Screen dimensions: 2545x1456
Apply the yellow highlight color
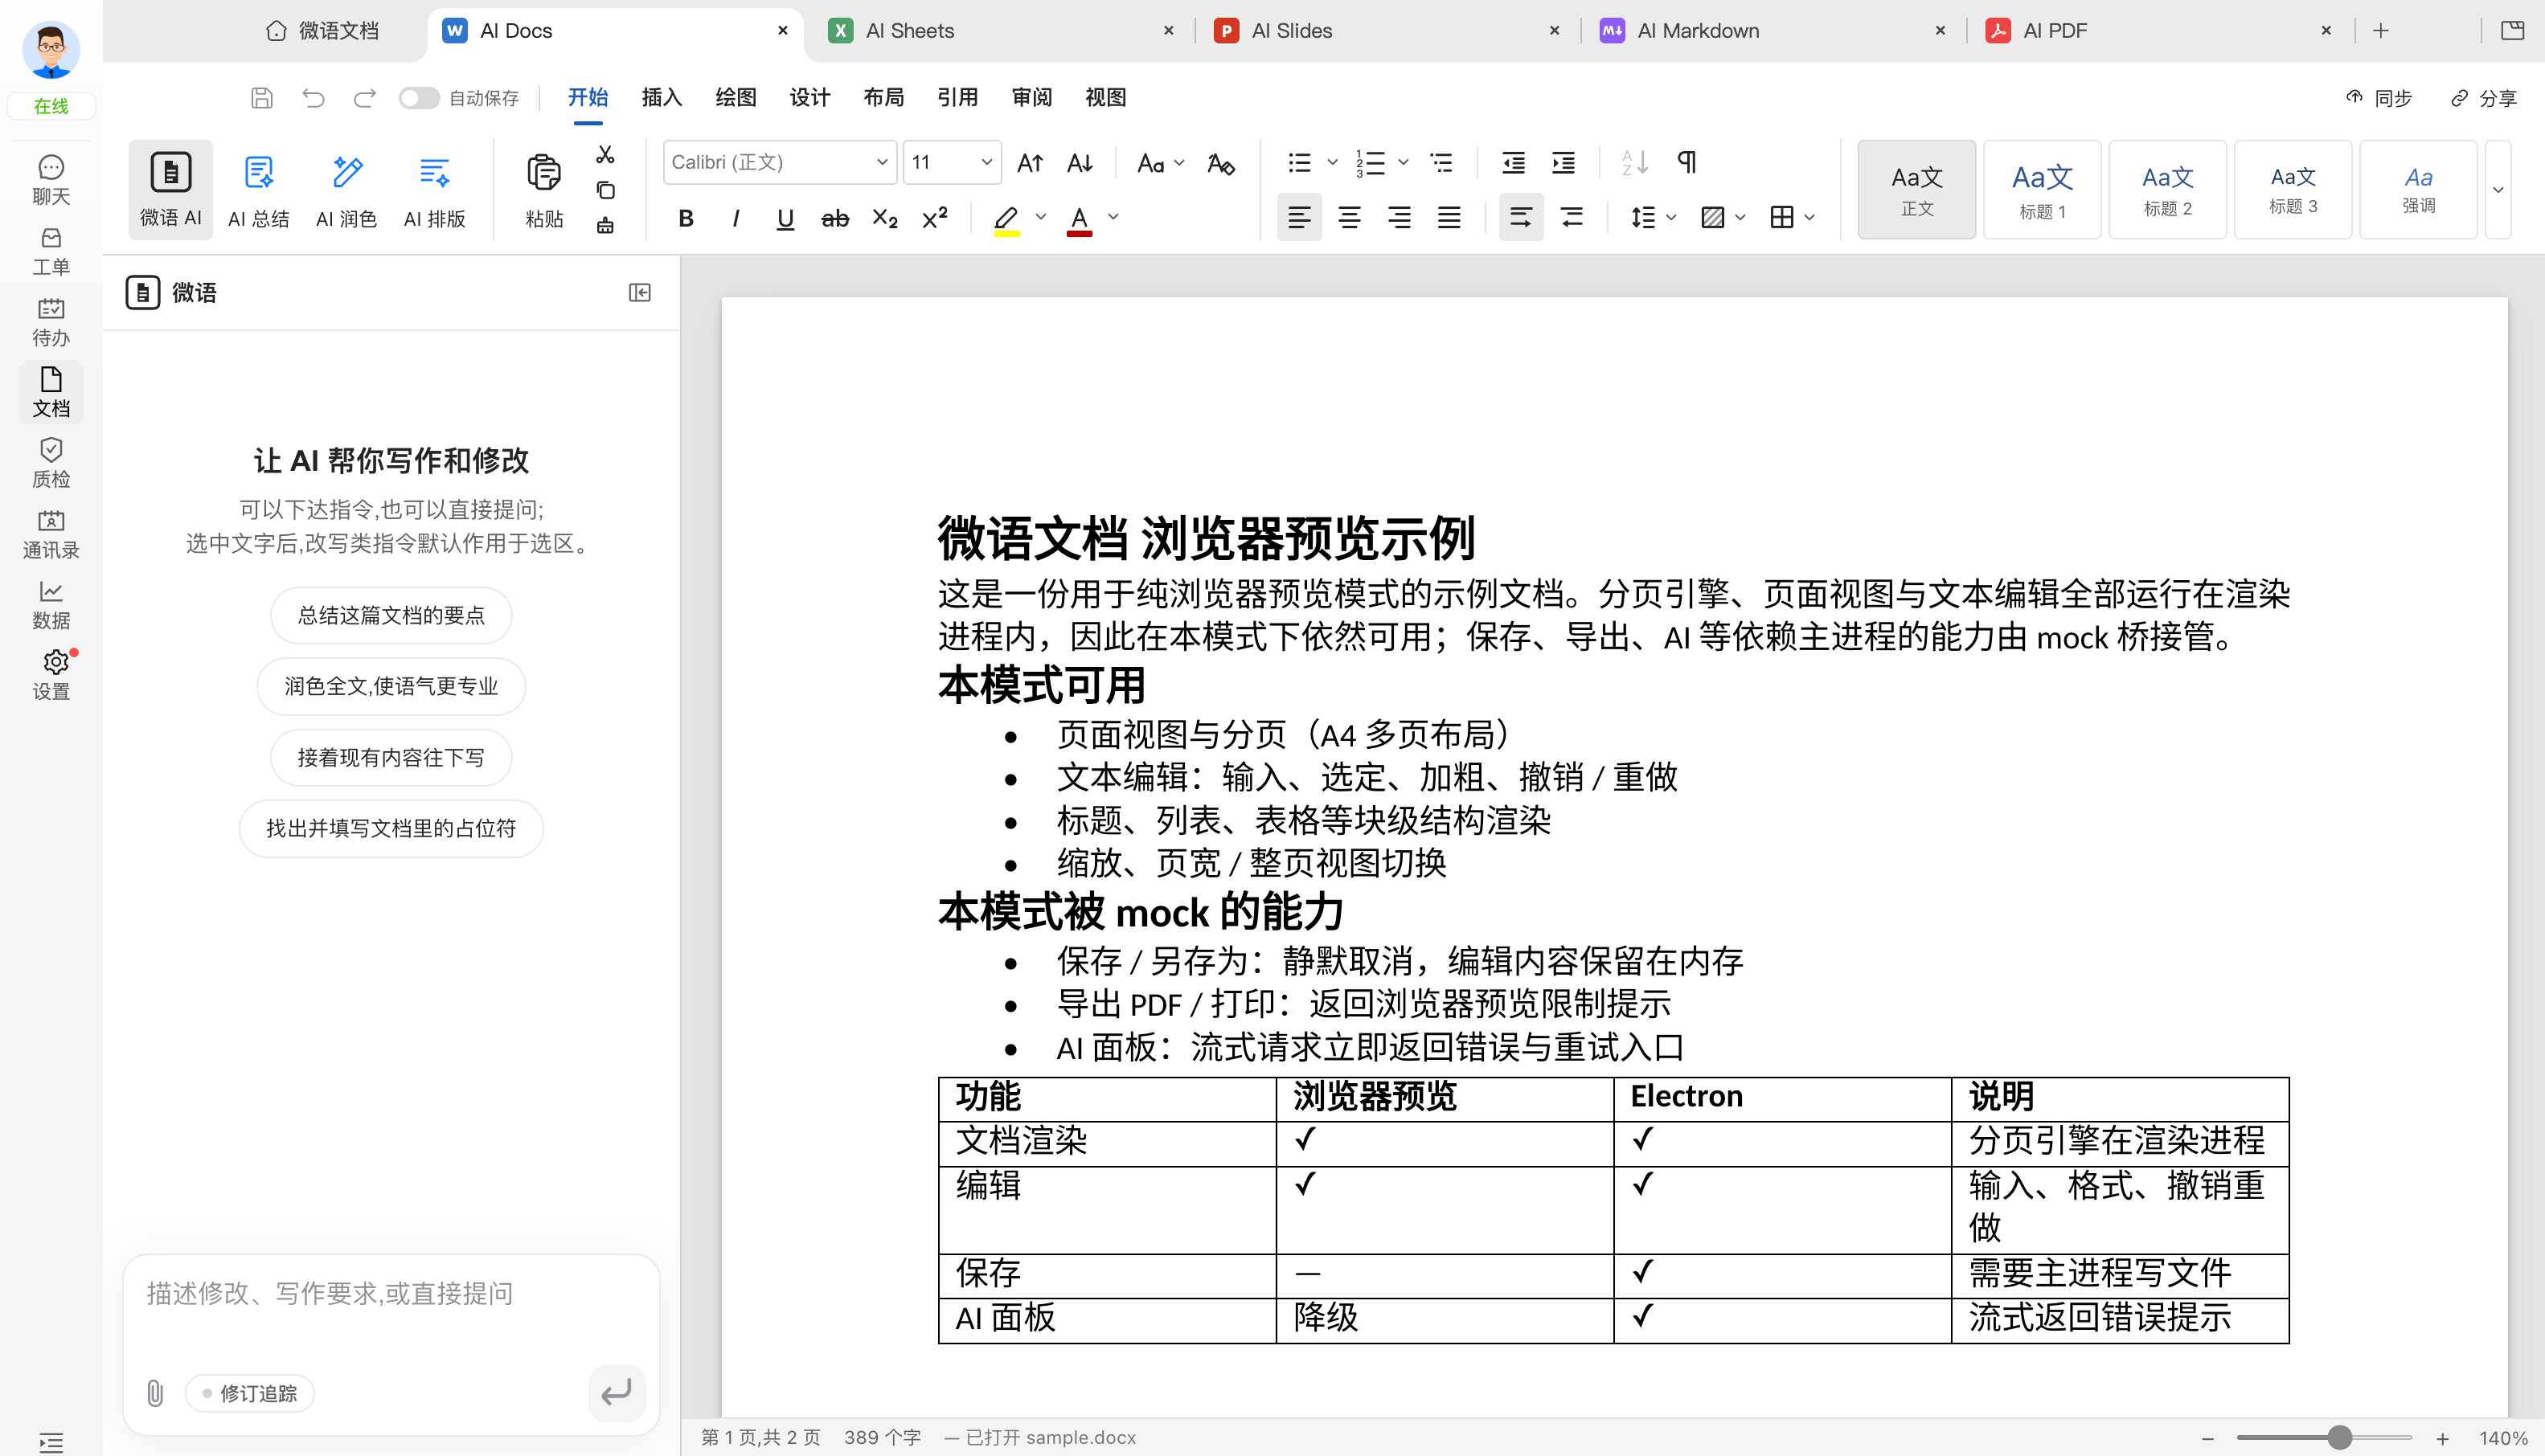click(x=1006, y=218)
